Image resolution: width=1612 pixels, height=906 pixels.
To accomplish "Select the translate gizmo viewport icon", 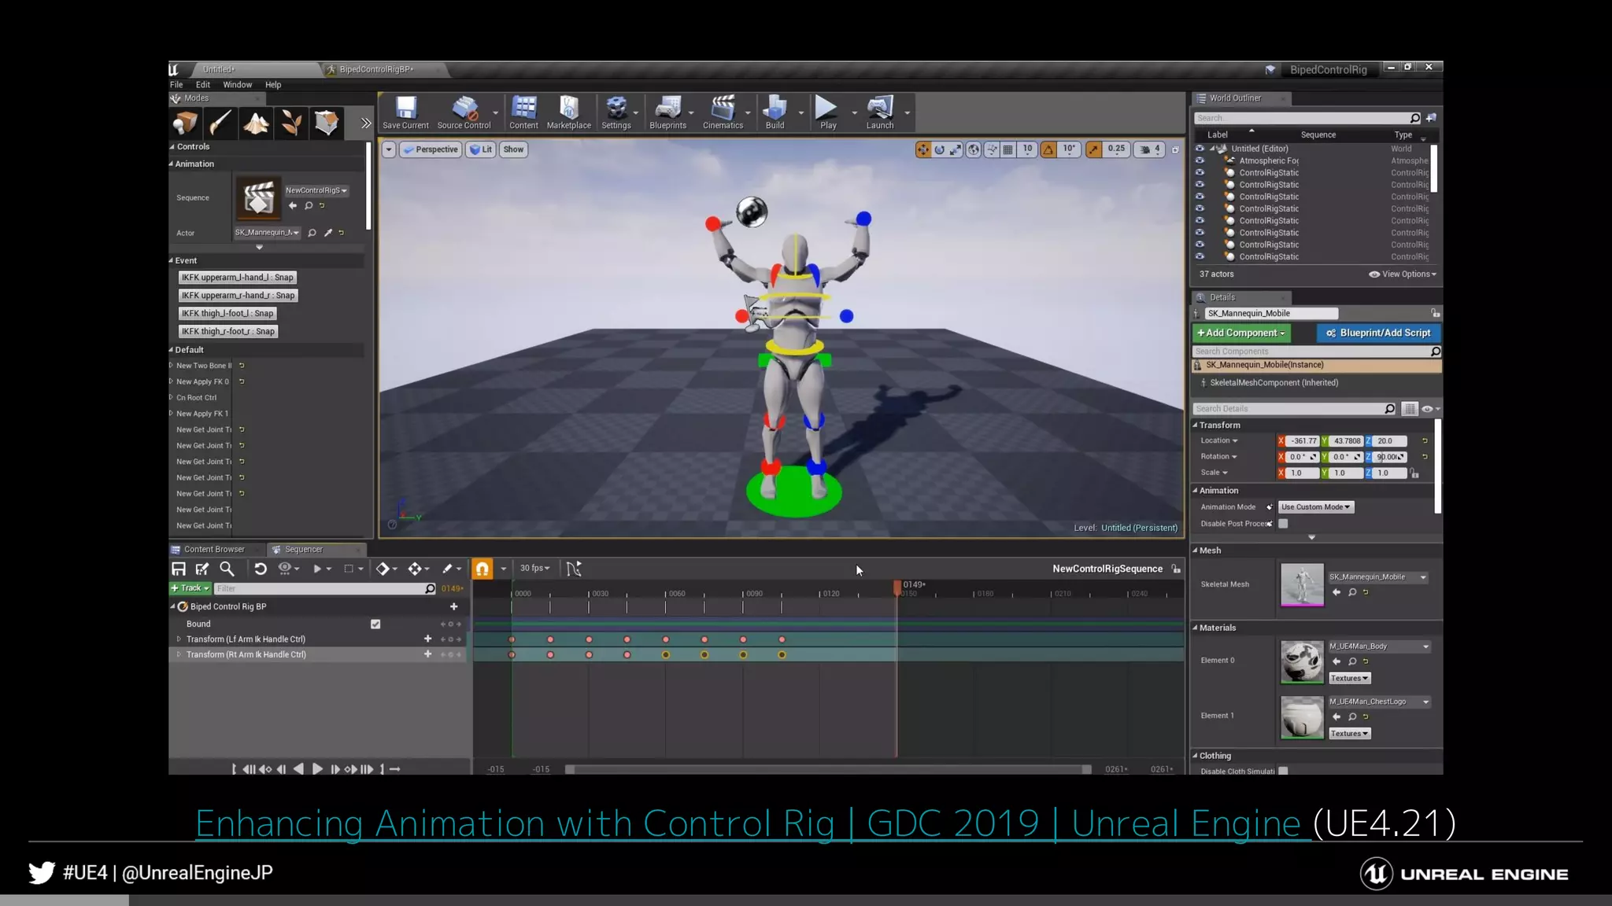I will 922,149.
